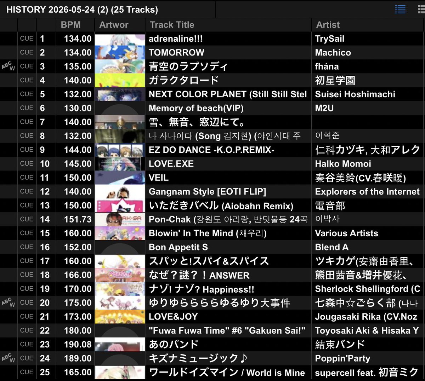Select track title adrenaline!!!
The image size is (425, 381).
(x=176, y=39)
